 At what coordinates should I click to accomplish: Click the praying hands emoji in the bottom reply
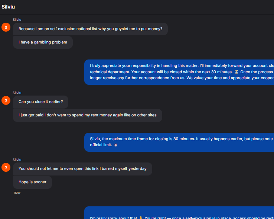click(141, 218)
